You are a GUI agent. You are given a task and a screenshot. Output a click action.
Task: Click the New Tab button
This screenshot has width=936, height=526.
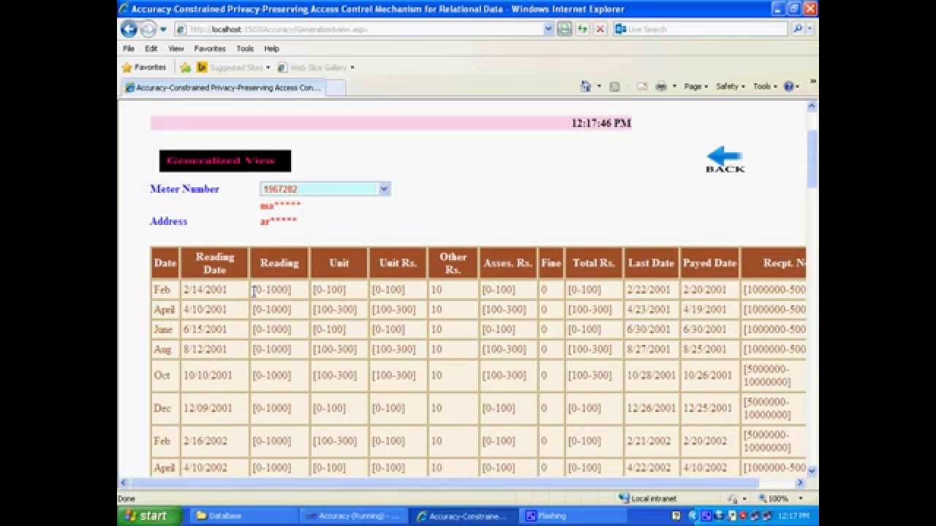pyautogui.click(x=335, y=88)
